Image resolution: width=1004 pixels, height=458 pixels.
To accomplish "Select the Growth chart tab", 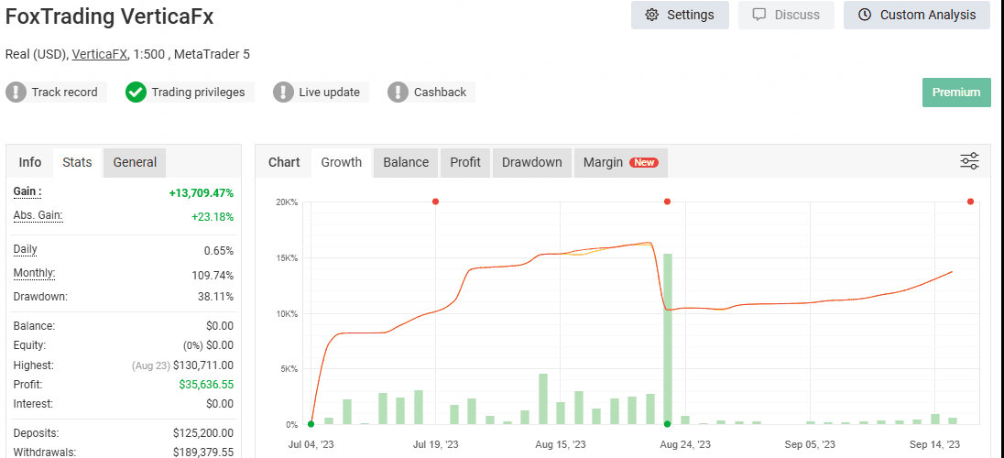I will pos(342,162).
